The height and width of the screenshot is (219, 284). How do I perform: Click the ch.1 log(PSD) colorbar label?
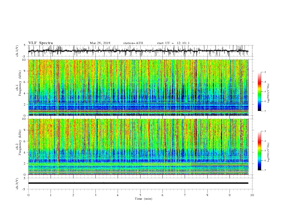[269, 93]
